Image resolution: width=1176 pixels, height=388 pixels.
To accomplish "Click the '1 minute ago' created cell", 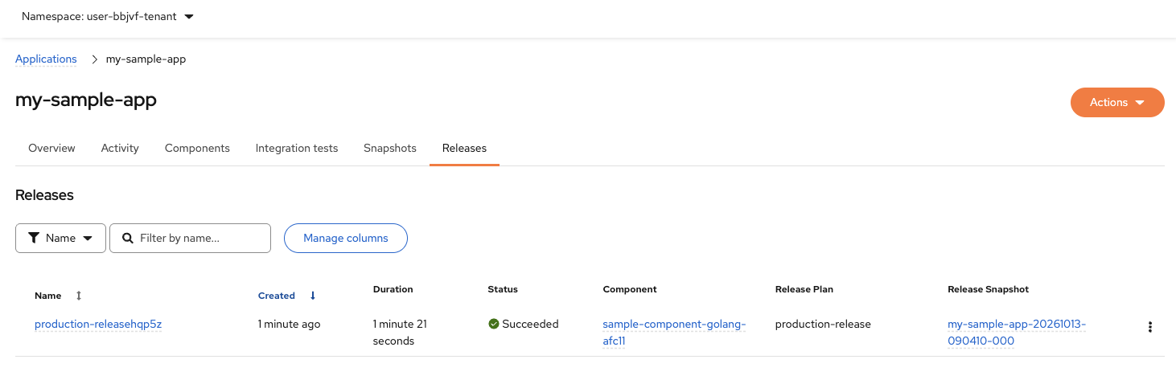I will click(289, 325).
